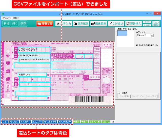Image resolution: width=162 pixels, height=138 pixels.
Task: Click the tab scroll right arrow
Action: point(114,122)
